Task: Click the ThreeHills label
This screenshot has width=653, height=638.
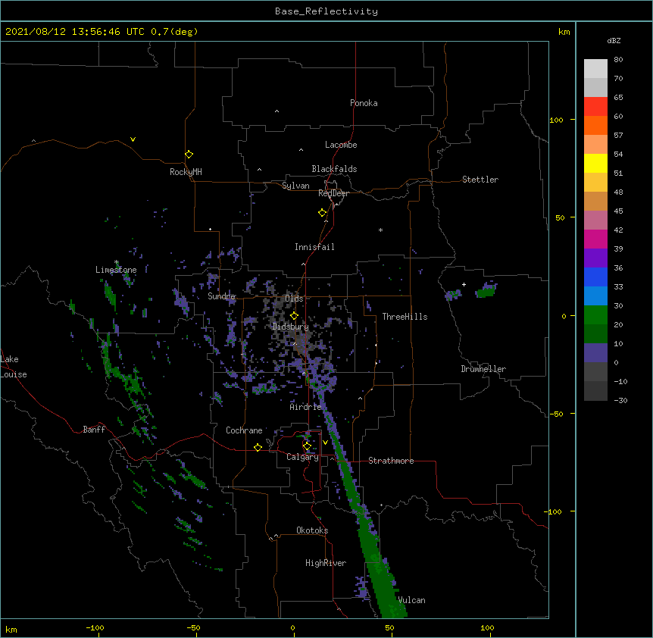Action: click(405, 317)
